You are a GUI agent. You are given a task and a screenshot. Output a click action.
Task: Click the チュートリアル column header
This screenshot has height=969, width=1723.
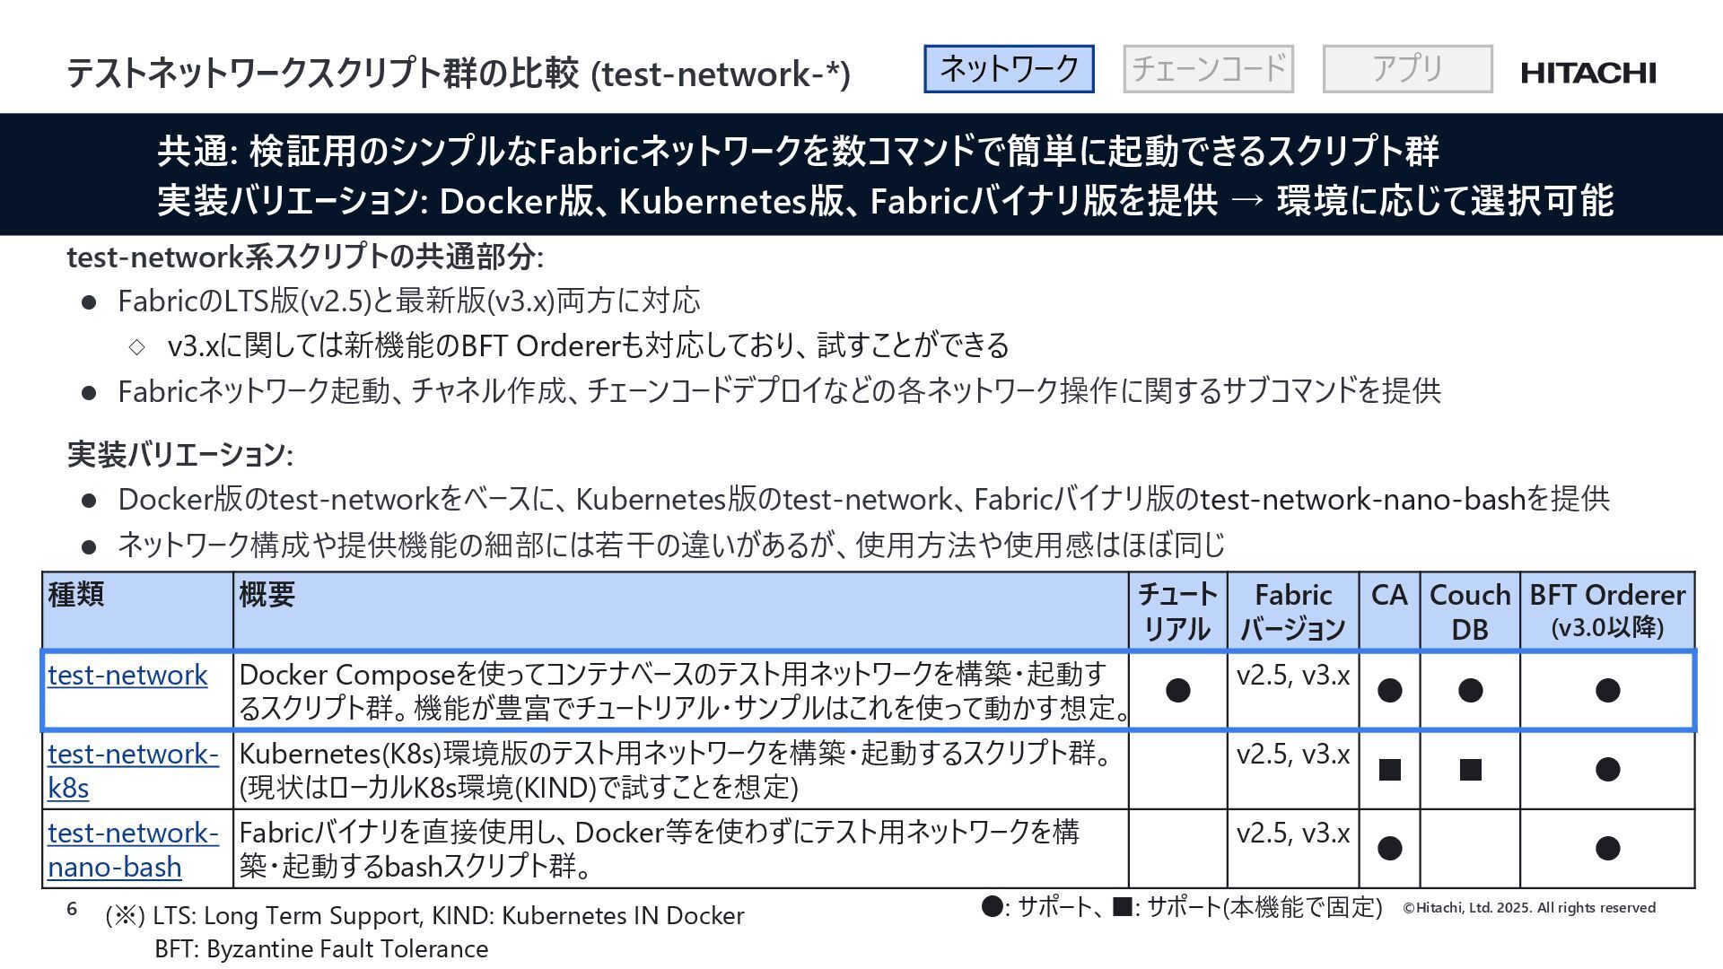1178,611
